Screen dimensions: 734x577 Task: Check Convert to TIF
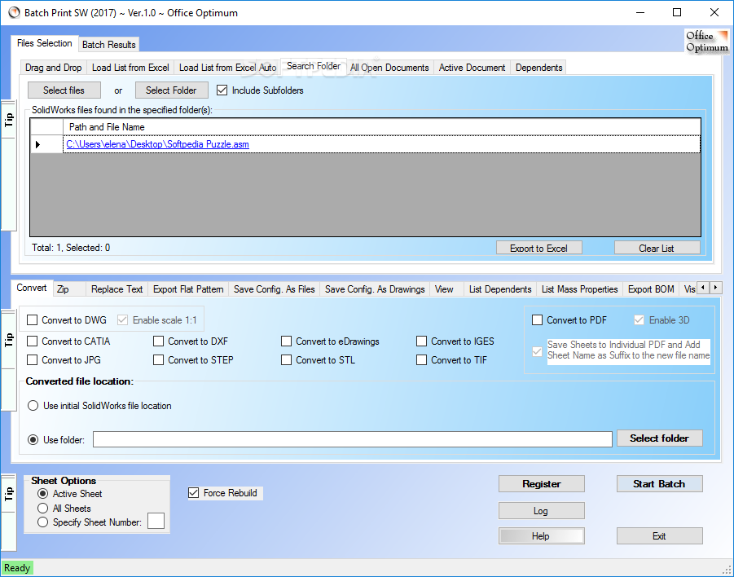click(422, 359)
